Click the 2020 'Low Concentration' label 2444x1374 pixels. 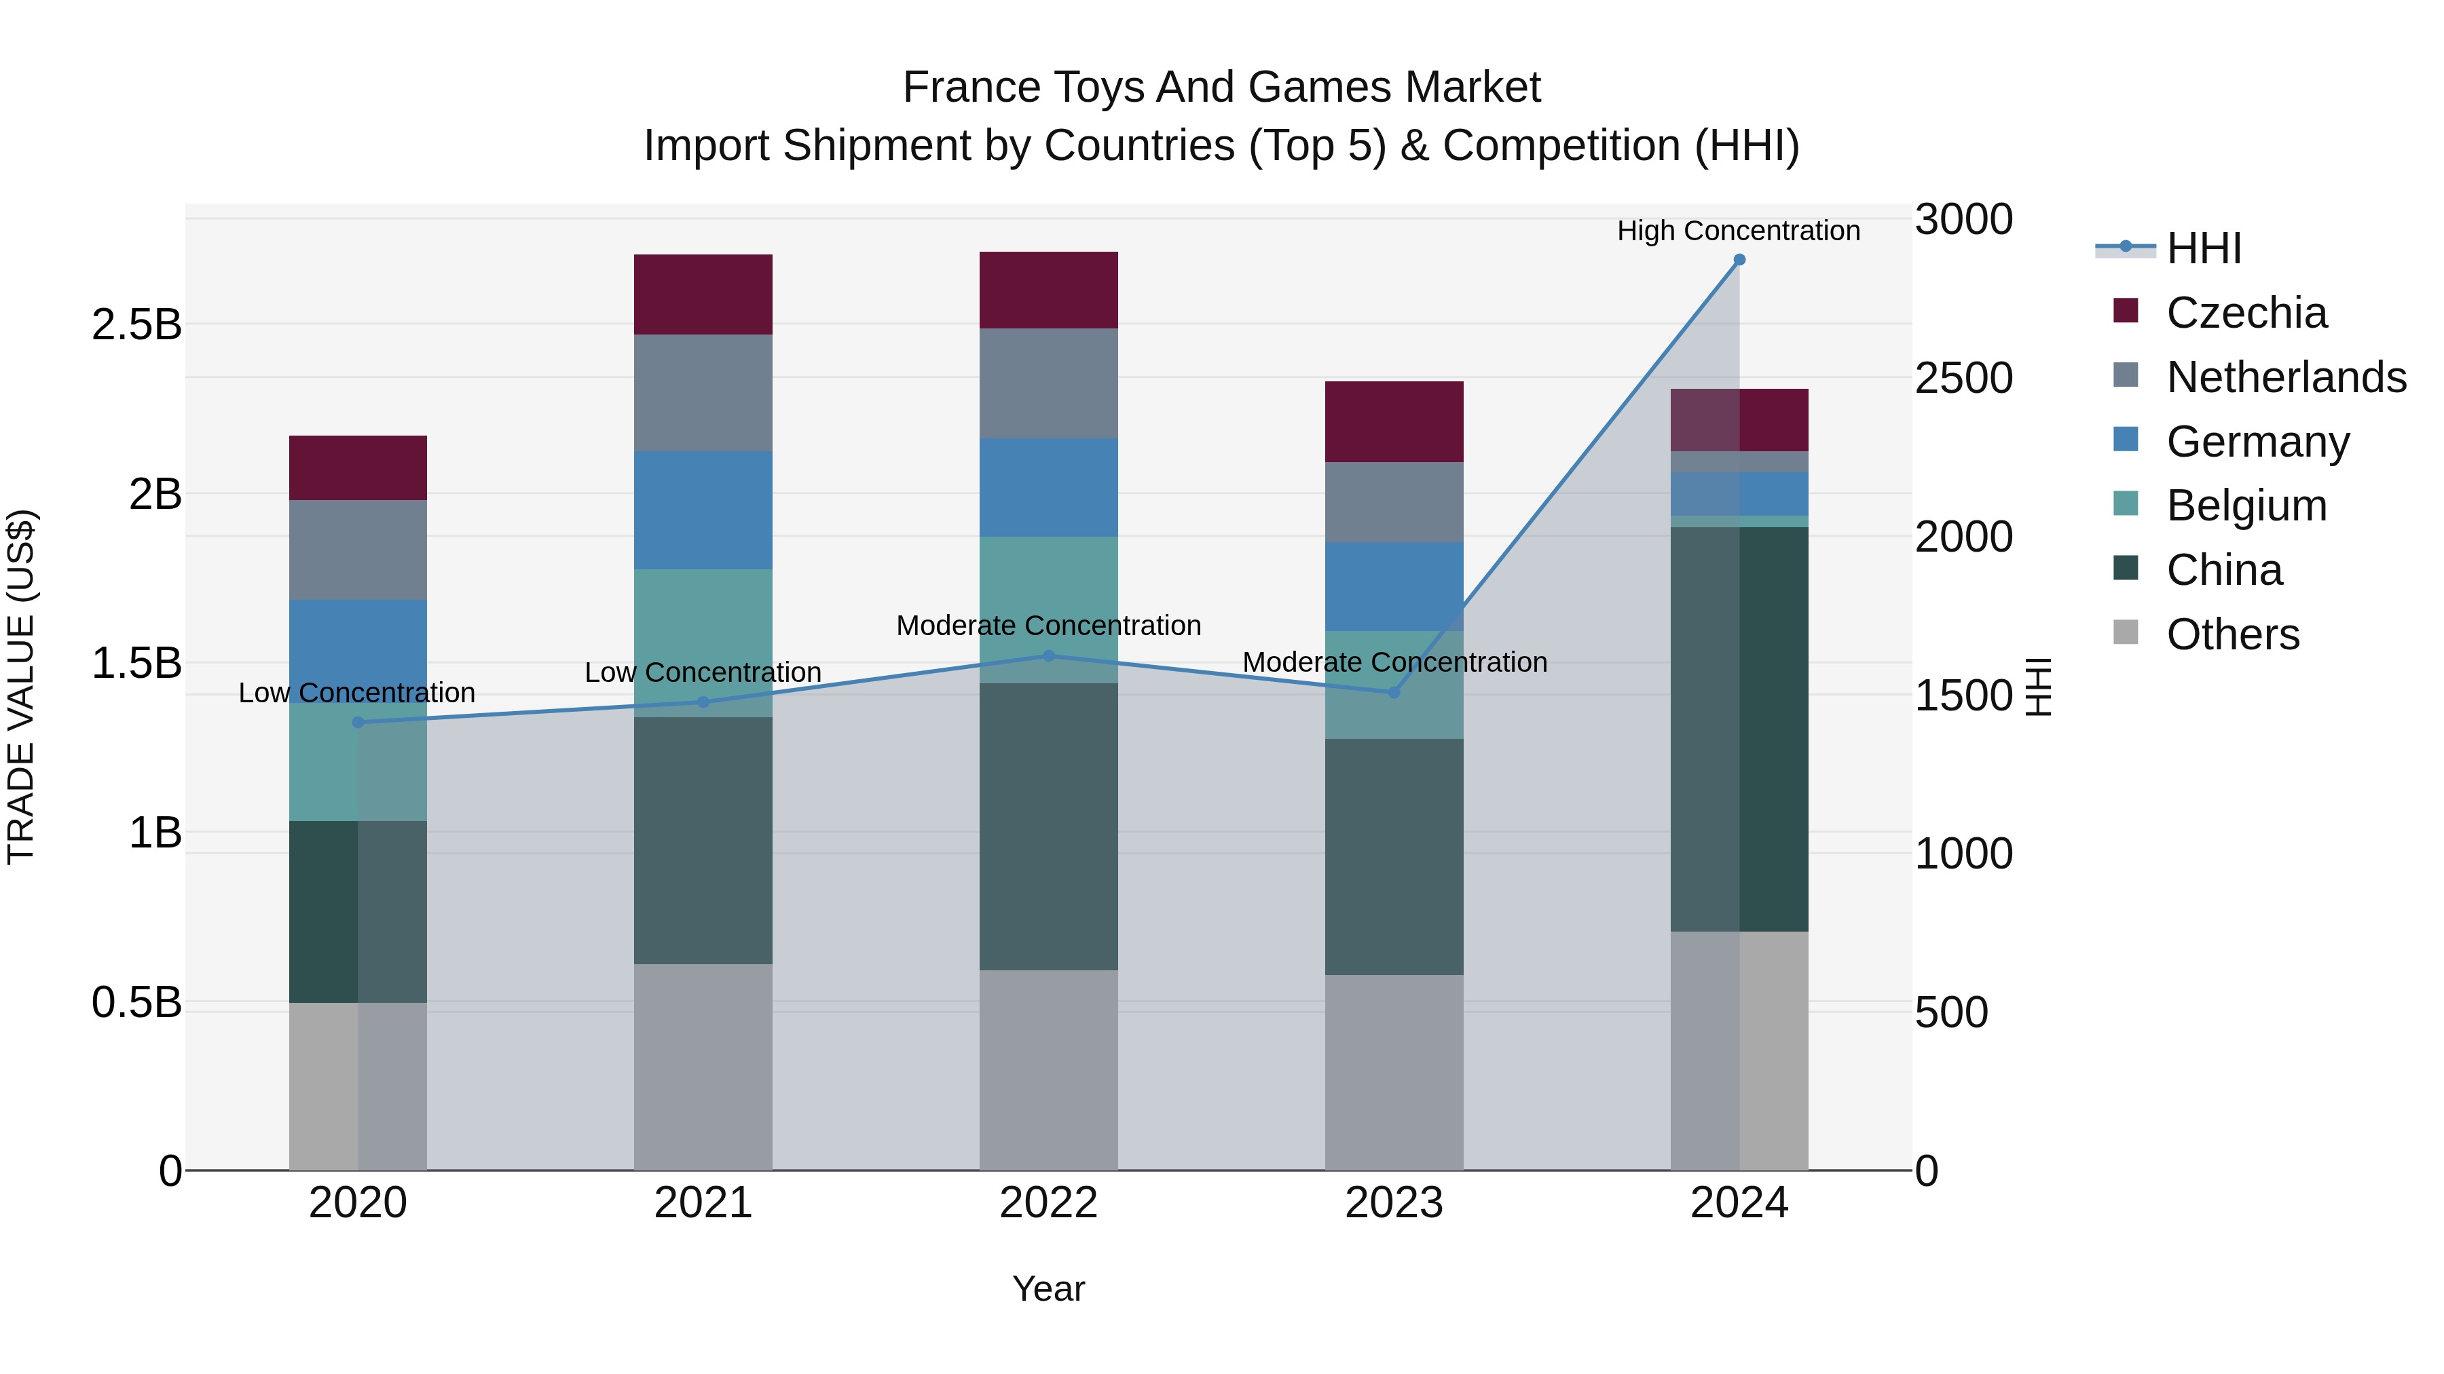(x=356, y=693)
